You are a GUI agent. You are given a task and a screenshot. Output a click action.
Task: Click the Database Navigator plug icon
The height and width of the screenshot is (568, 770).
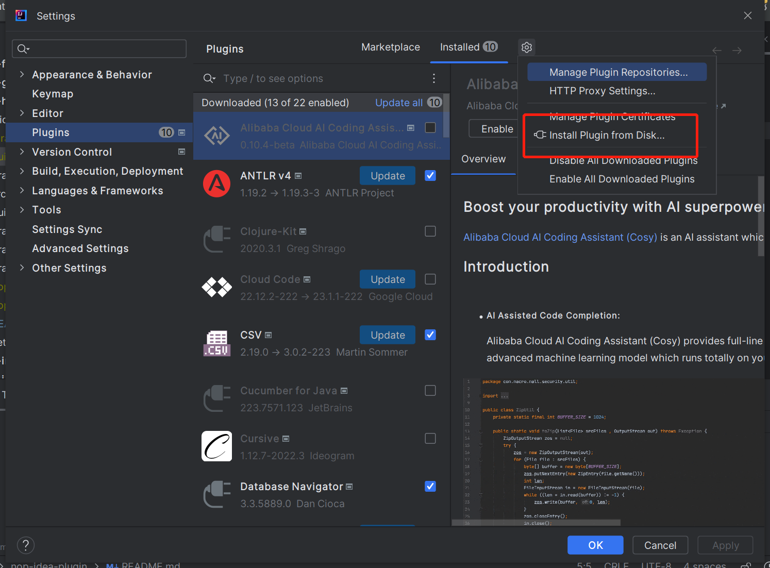(x=217, y=495)
